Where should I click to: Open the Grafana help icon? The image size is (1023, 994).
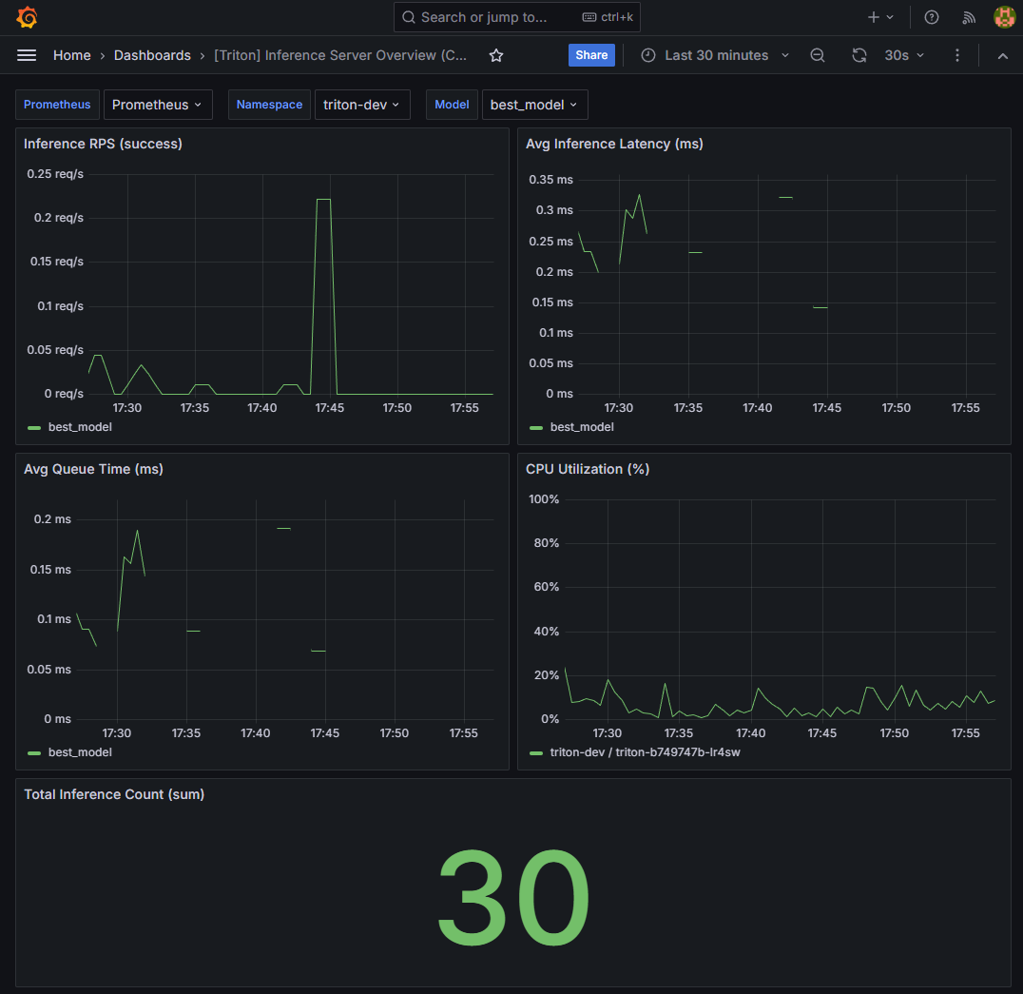(931, 16)
